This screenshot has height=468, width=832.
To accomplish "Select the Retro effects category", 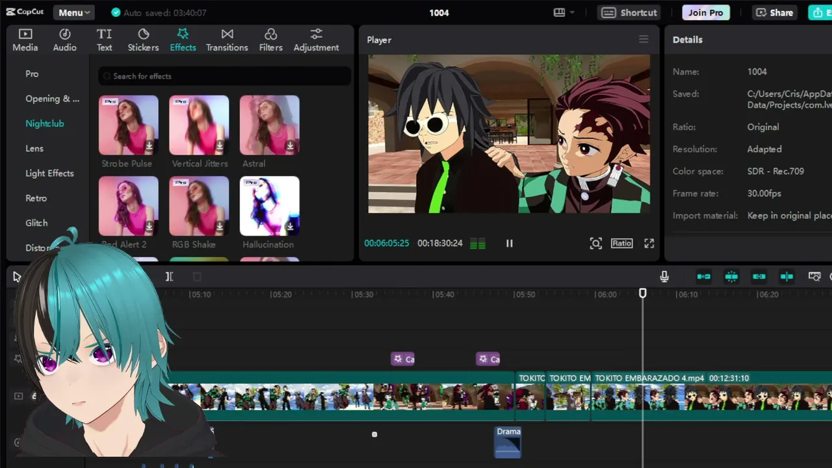I will [x=36, y=198].
